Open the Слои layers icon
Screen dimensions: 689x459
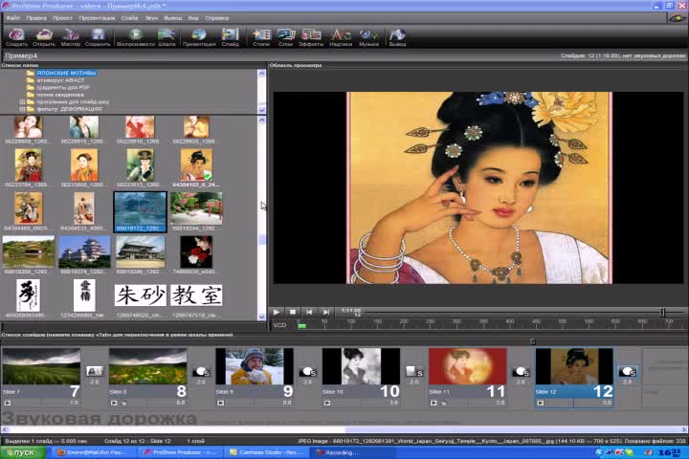pyautogui.click(x=285, y=37)
